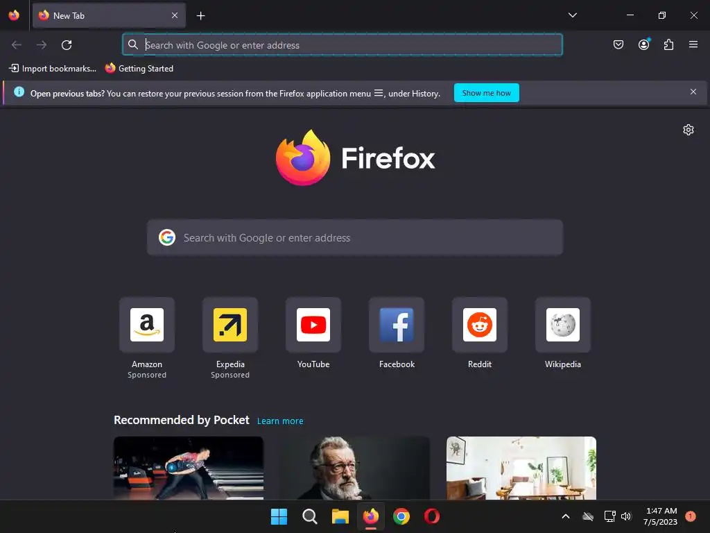Screen dimensions: 710x533
Task: Open network status tray icon
Action: click(610, 516)
